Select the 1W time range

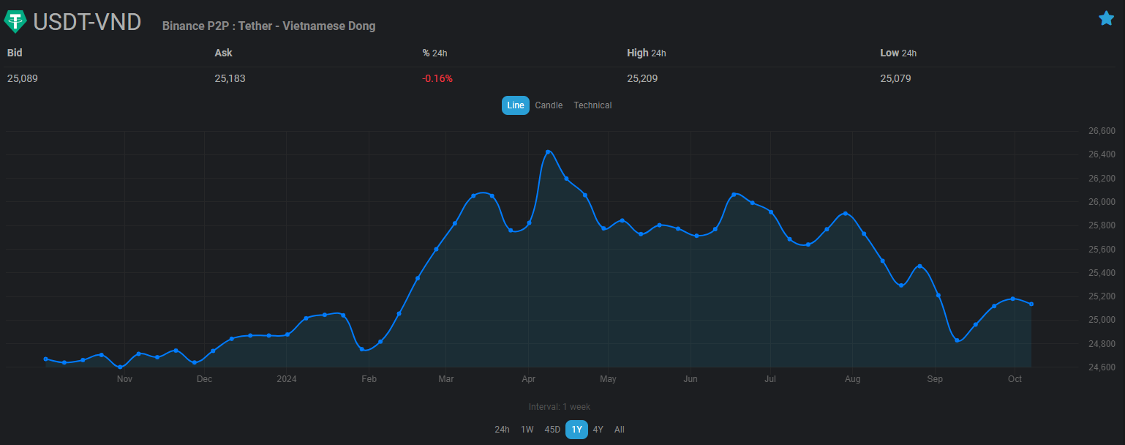527,430
